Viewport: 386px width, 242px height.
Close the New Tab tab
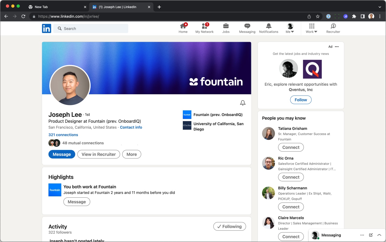click(85, 7)
